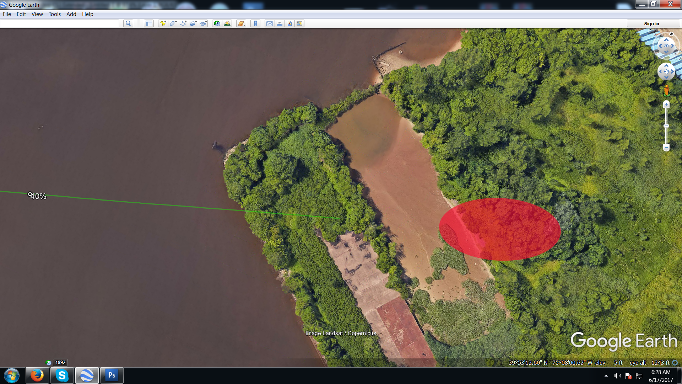Click the hand icon in move joystick
Image resolution: width=682 pixels, height=384 pixels.
click(x=666, y=71)
